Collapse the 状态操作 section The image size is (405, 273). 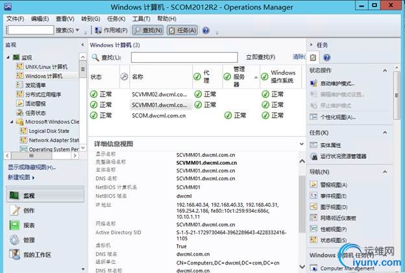(385, 70)
